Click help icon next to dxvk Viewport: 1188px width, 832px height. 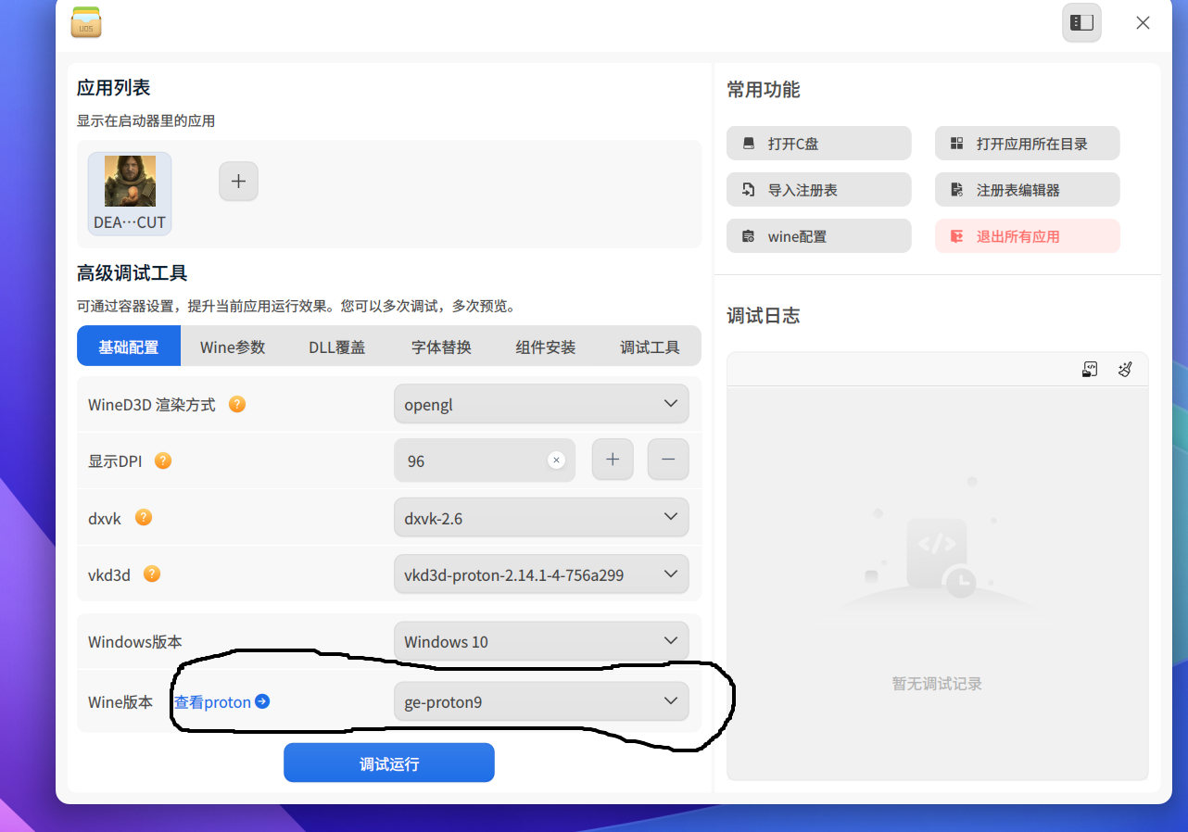click(144, 517)
